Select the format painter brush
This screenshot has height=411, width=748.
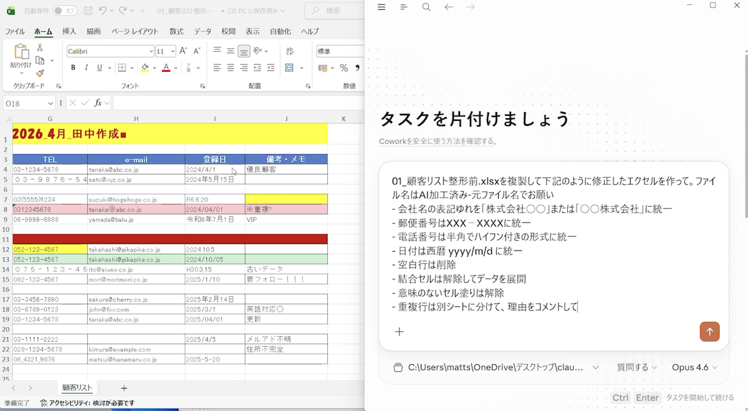(x=40, y=73)
